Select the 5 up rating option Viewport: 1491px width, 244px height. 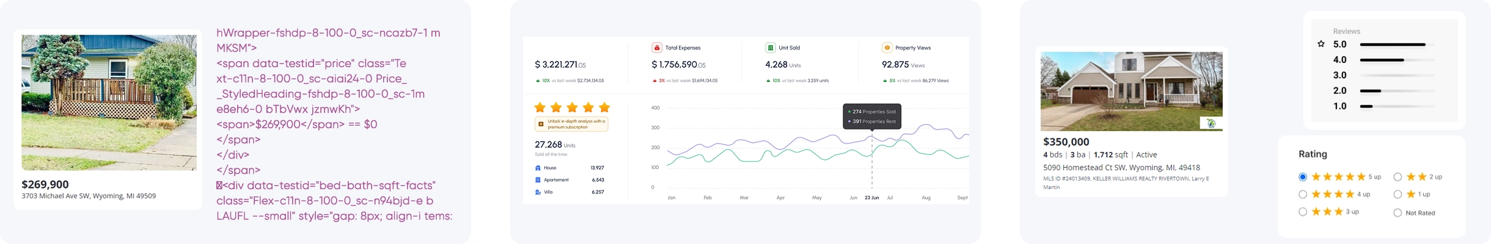(1303, 177)
